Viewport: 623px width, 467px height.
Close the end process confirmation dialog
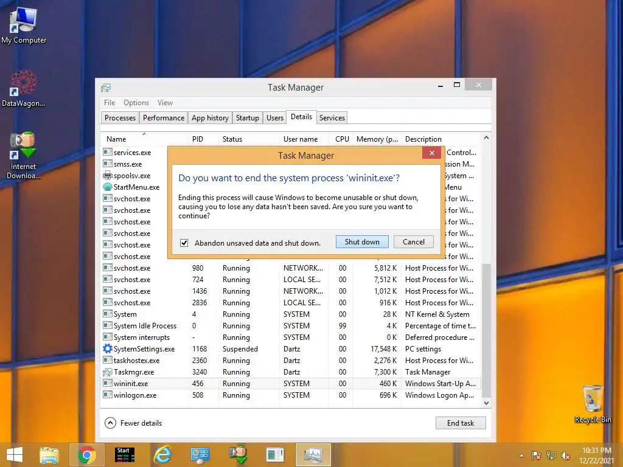tap(432, 153)
